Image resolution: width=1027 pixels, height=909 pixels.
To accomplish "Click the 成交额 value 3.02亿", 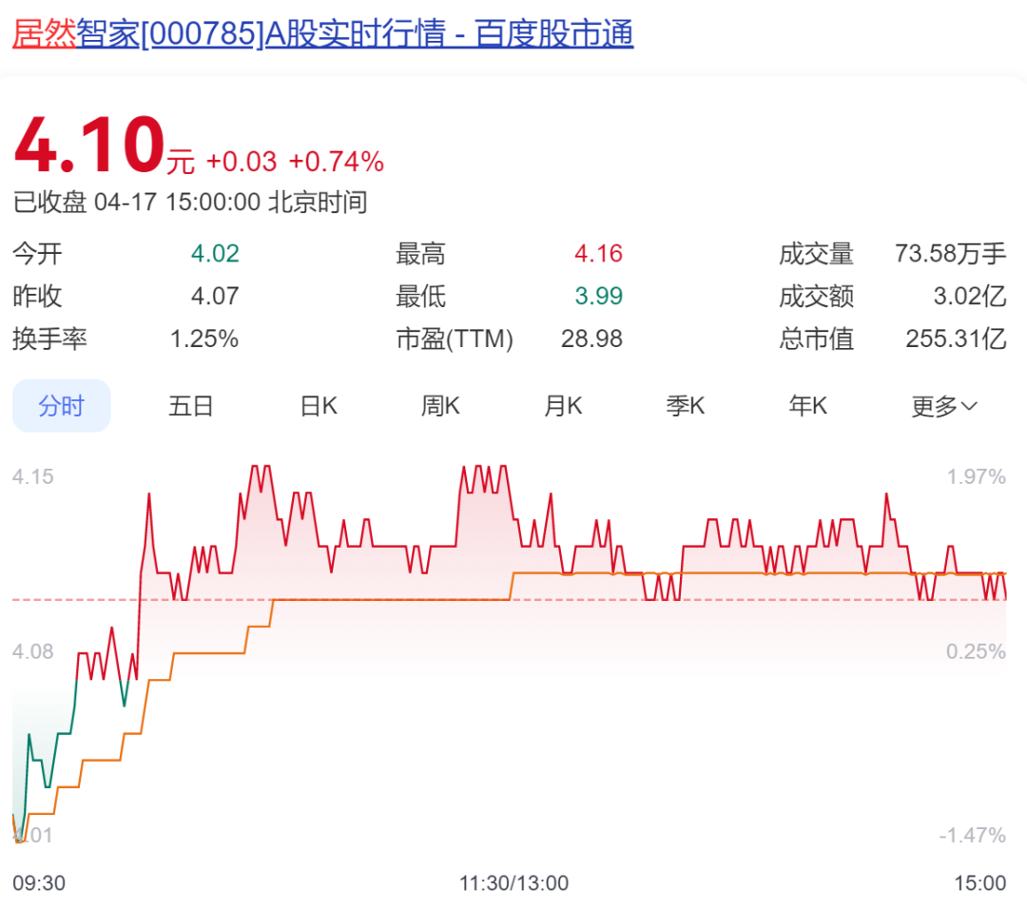I will [x=970, y=296].
